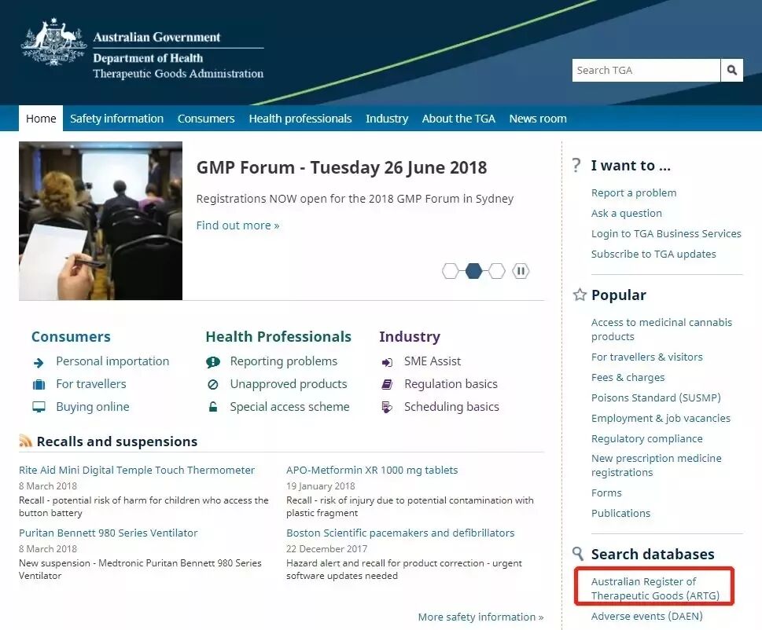Screen dimensions: 762x630
Task: Open Employment & job vacancies link
Action: pos(661,418)
